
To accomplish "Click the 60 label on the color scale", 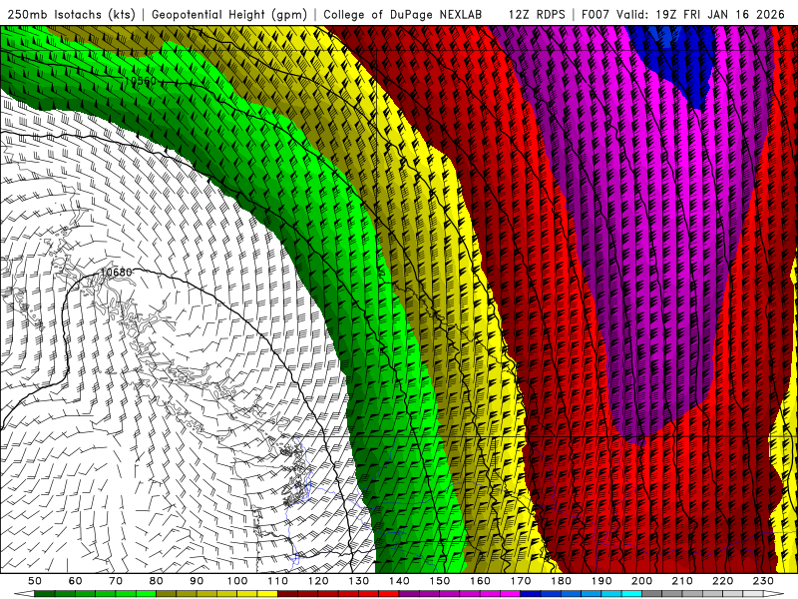I will click(x=75, y=581).
